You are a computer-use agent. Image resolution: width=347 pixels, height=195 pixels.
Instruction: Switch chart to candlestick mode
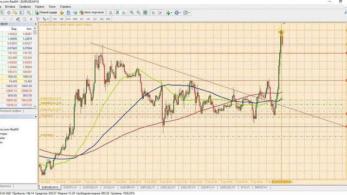click(x=118, y=12)
